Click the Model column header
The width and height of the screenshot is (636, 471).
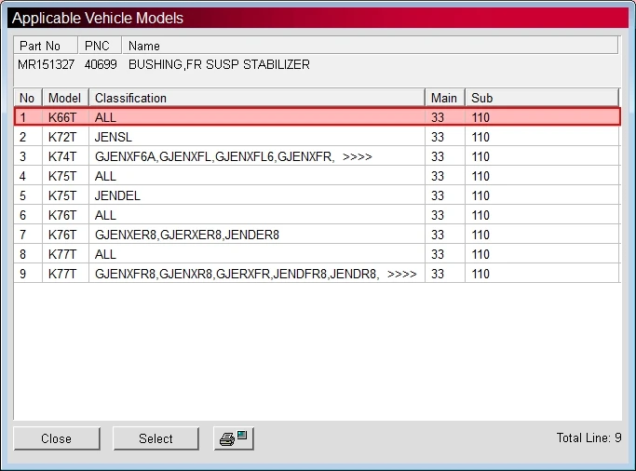click(x=65, y=98)
